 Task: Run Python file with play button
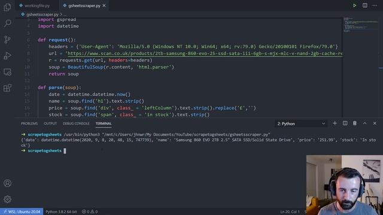354,5
